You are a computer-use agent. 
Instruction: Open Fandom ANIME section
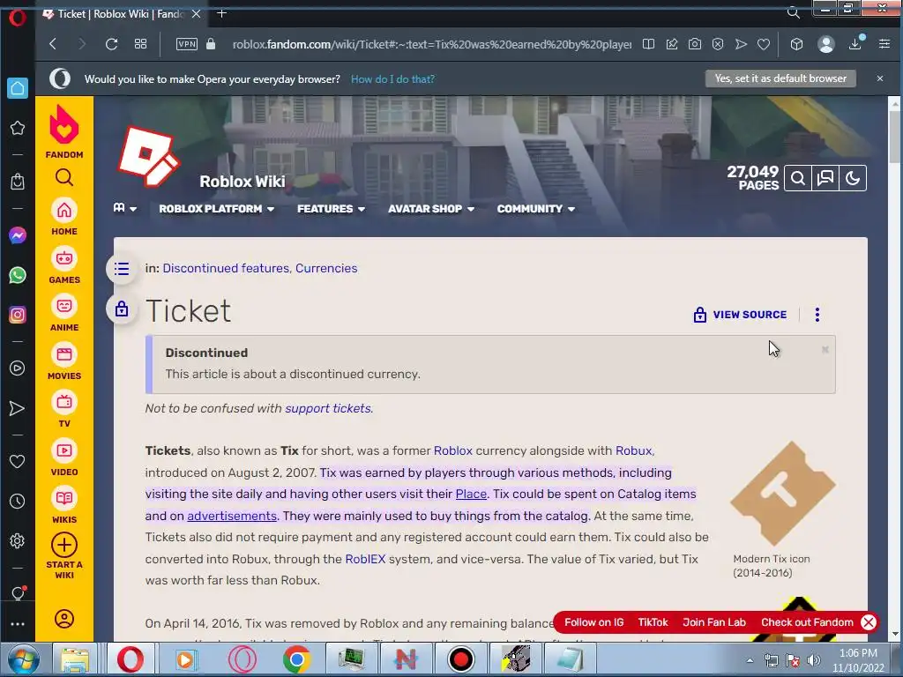coord(63,313)
